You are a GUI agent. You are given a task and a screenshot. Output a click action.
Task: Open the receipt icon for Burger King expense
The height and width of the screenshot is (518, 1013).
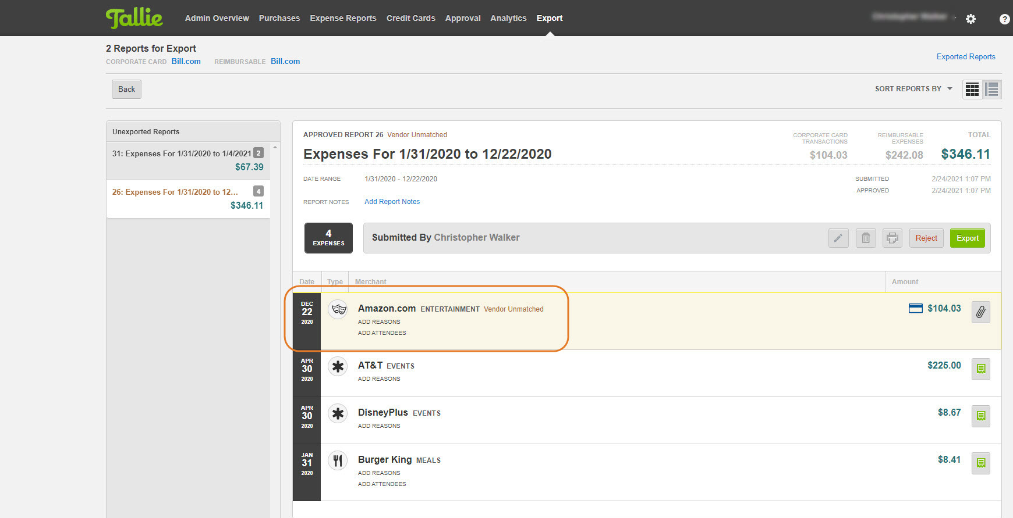(x=981, y=463)
